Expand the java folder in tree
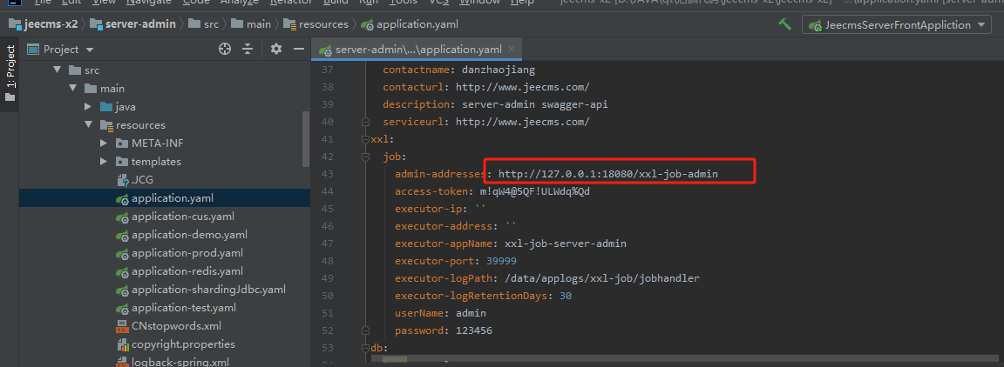This screenshot has height=367, width=1004. click(x=89, y=106)
